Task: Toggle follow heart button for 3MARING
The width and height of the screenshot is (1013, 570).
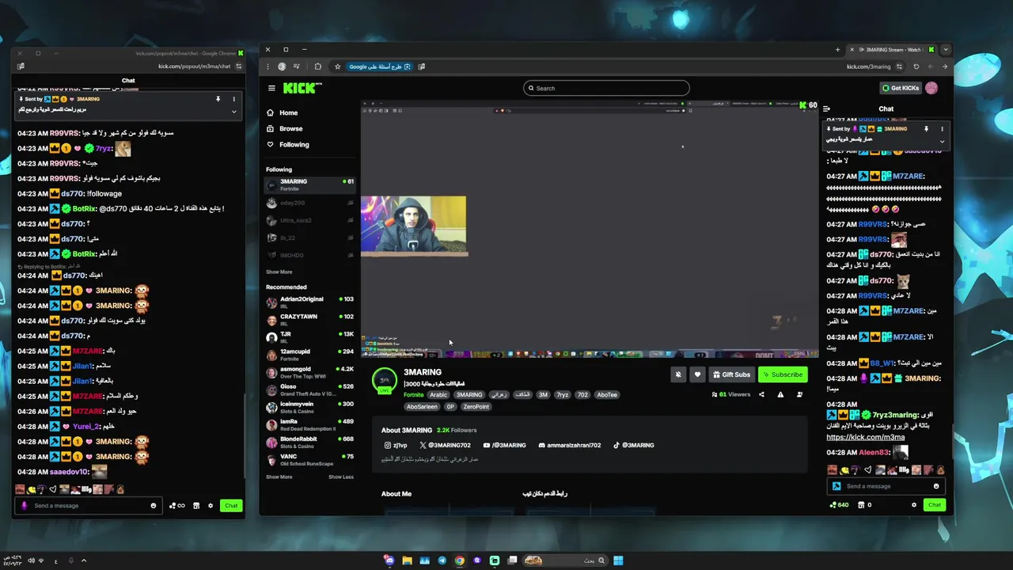Action: 697,374
